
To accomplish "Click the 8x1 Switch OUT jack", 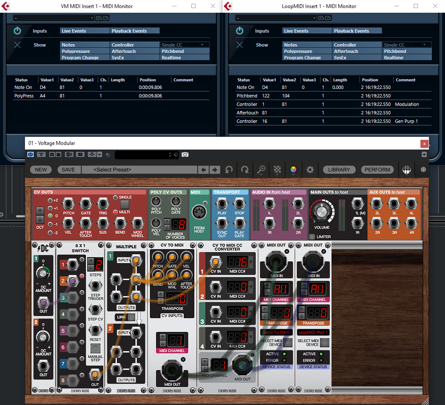I will pos(95,374).
